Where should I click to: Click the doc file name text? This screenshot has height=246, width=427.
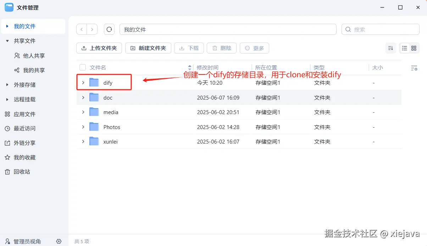click(x=108, y=97)
